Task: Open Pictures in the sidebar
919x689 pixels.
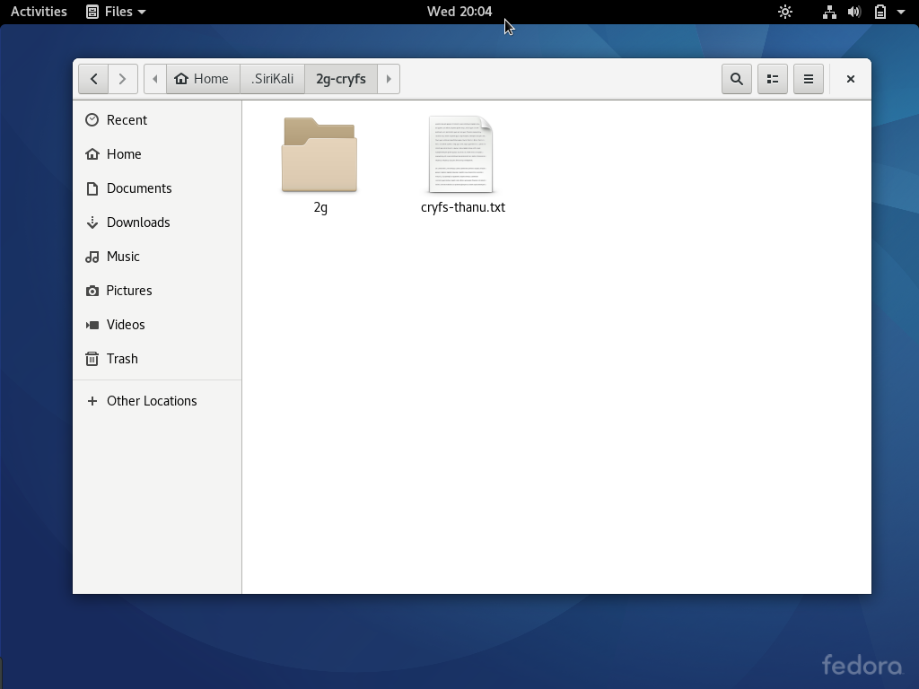Action: (157, 291)
